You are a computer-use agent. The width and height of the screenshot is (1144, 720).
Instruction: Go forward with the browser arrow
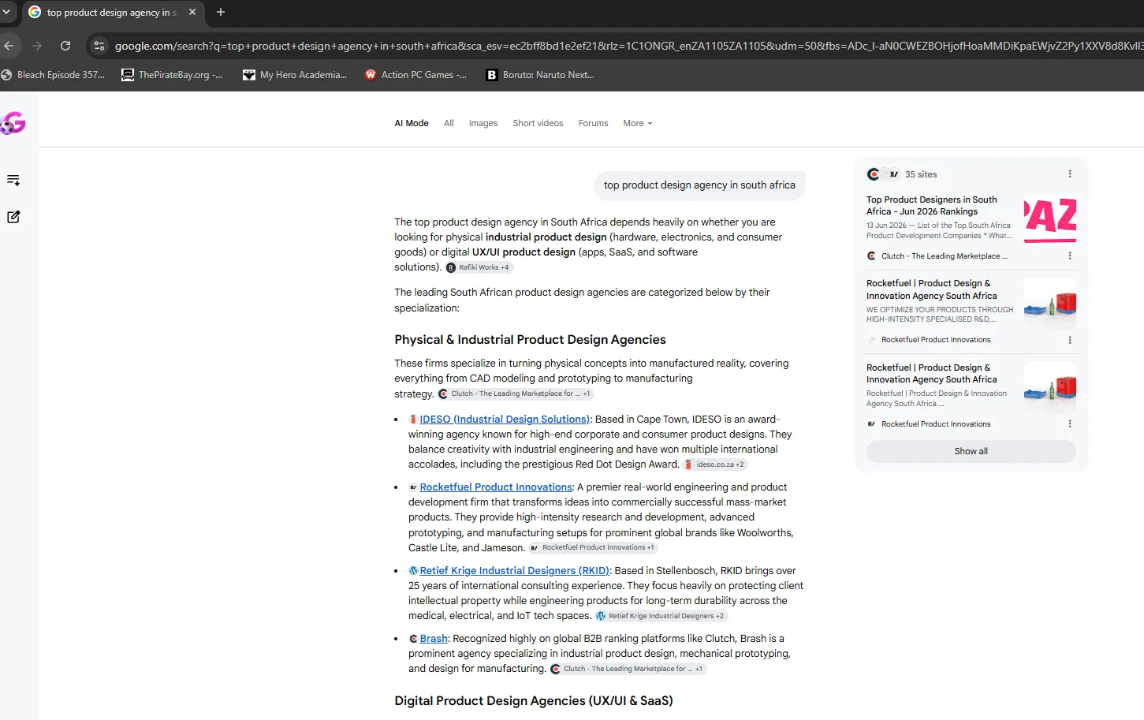(x=37, y=46)
